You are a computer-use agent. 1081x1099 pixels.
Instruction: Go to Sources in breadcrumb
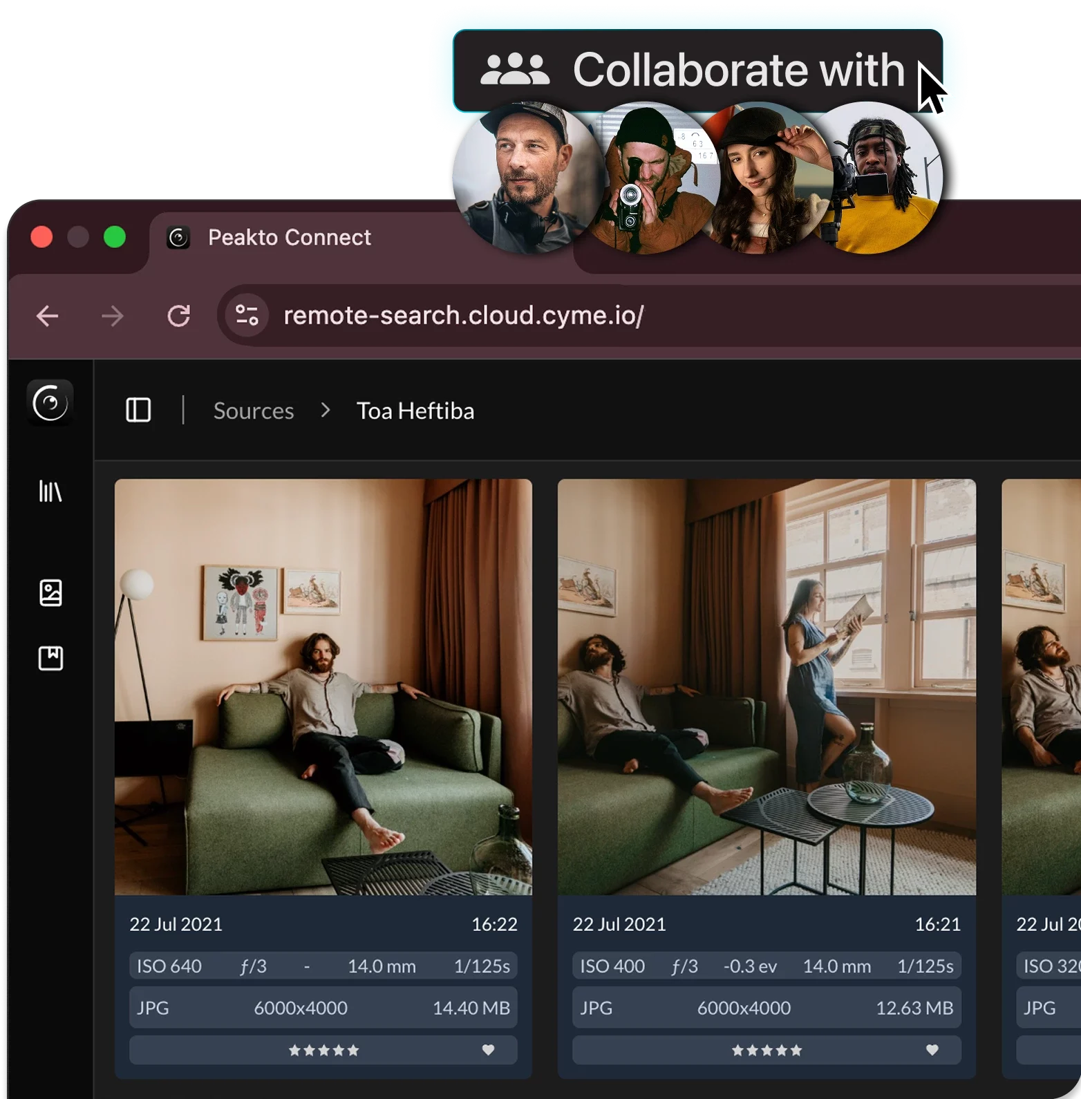pos(254,411)
